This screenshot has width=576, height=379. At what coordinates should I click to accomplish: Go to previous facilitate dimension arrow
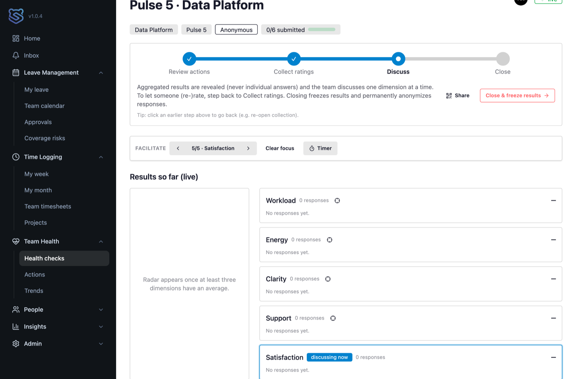[178, 148]
